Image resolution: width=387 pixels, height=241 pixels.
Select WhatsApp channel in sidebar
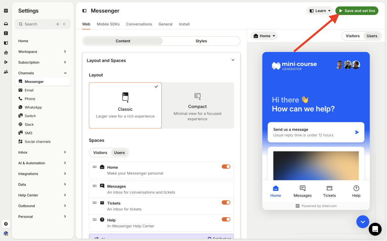coord(43,107)
